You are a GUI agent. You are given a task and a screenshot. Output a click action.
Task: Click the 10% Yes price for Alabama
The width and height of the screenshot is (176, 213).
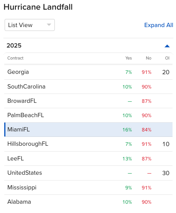(x=127, y=202)
